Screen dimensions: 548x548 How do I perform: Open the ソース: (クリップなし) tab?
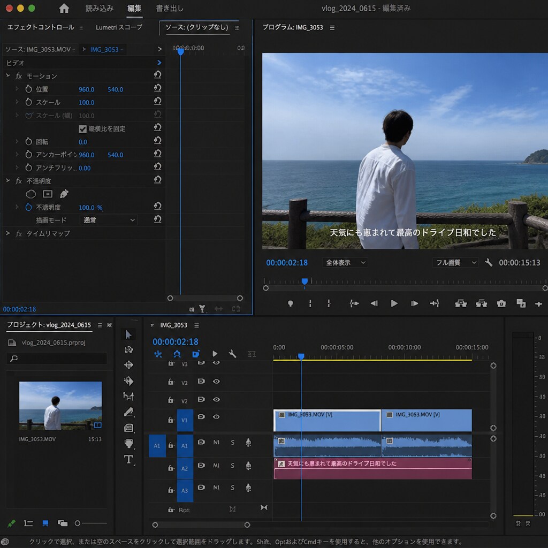coord(197,27)
